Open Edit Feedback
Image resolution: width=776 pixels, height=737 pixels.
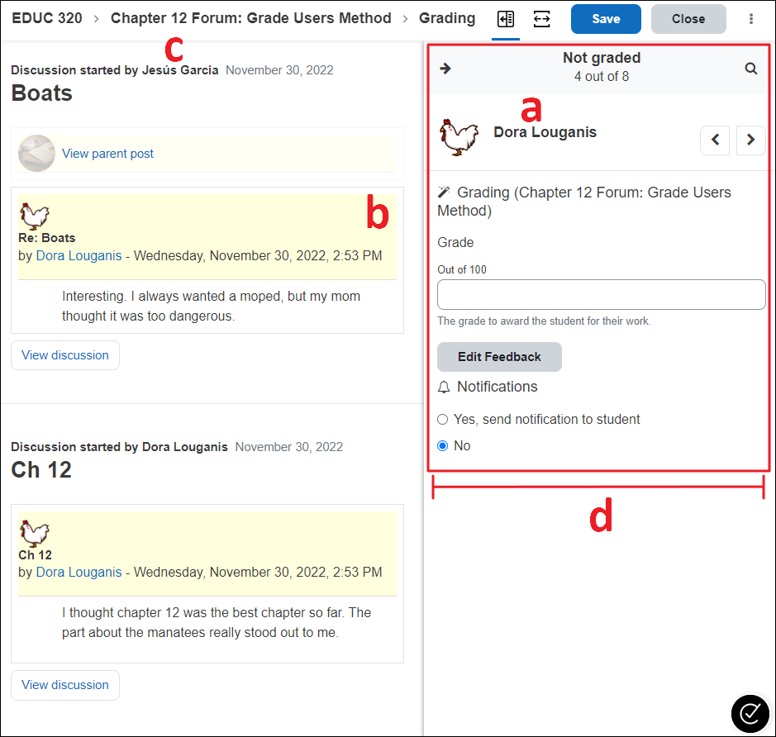click(499, 357)
